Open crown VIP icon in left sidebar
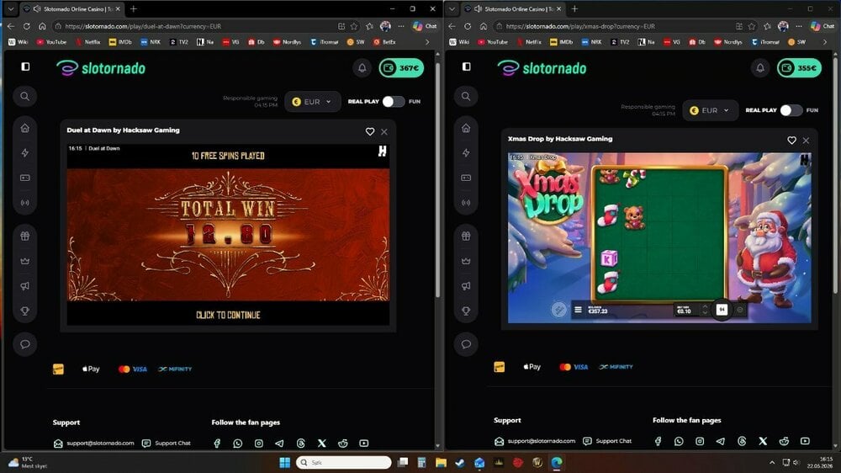The height and width of the screenshot is (473, 841). tap(24, 261)
